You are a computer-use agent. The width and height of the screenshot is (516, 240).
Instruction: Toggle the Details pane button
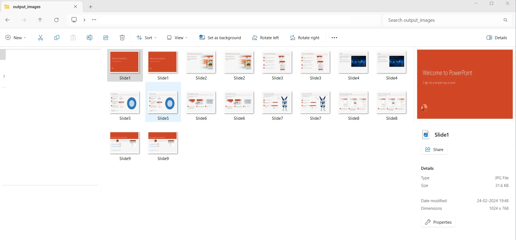coord(497,38)
